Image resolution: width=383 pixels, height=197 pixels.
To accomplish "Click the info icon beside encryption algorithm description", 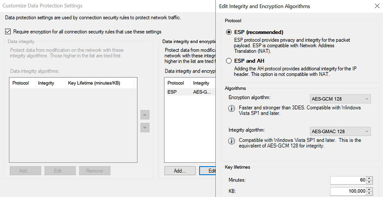I will click(x=232, y=108).
